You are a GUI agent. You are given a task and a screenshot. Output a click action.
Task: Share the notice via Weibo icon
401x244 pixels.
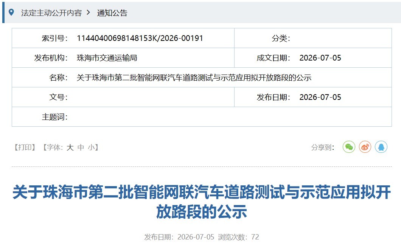[x=365, y=147]
